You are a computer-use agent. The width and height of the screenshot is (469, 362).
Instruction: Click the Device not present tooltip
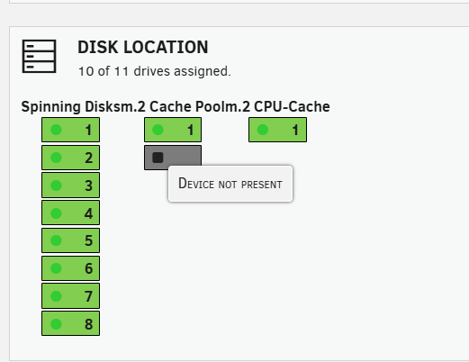tap(230, 184)
